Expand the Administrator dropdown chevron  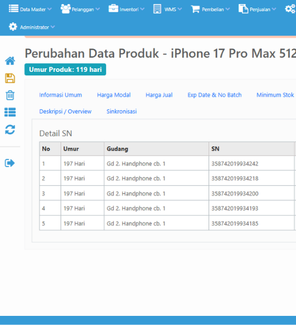tap(52, 27)
